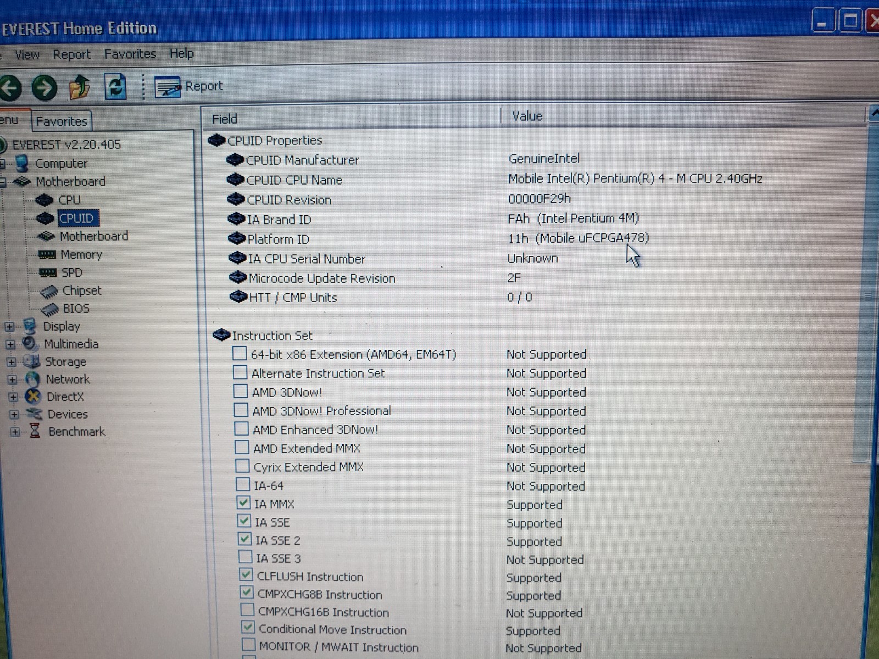Viewport: 879px width, 659px height.
Task: Select the Network globe icon
Action: [x=32, y=379]
